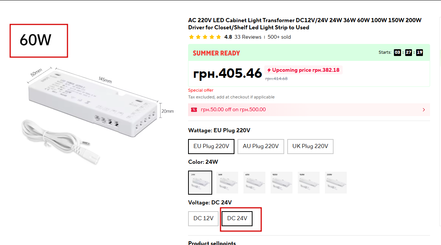Click the yellow star rating icons
Image resolution: width=441 pixels, height=245 pixels.
pos(205,37)
